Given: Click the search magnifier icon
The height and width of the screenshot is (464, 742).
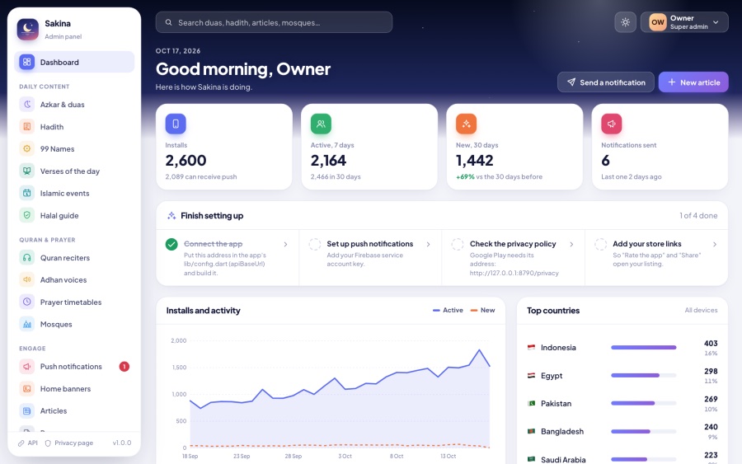Looking at the screenshot, I should click(168, 22).
